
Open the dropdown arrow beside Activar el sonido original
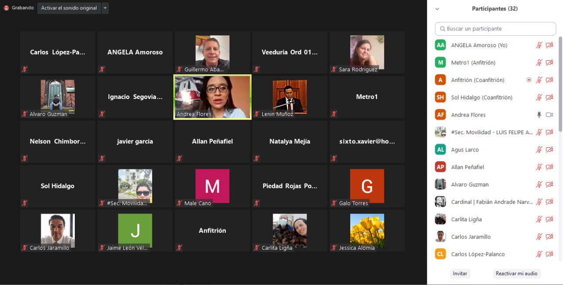click(x=105, y=8)
